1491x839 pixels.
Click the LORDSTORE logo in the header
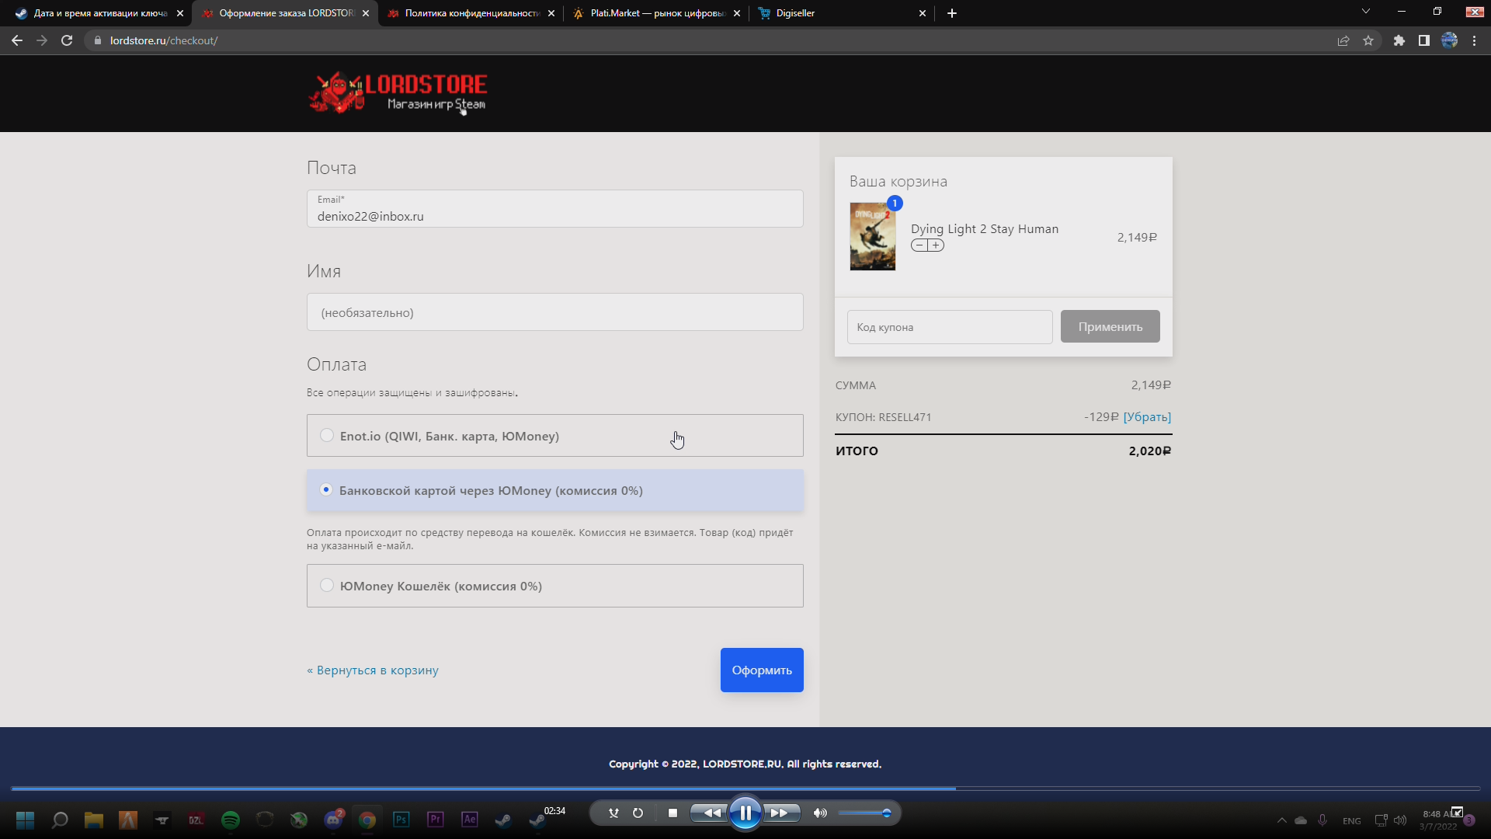pos(398,92)
